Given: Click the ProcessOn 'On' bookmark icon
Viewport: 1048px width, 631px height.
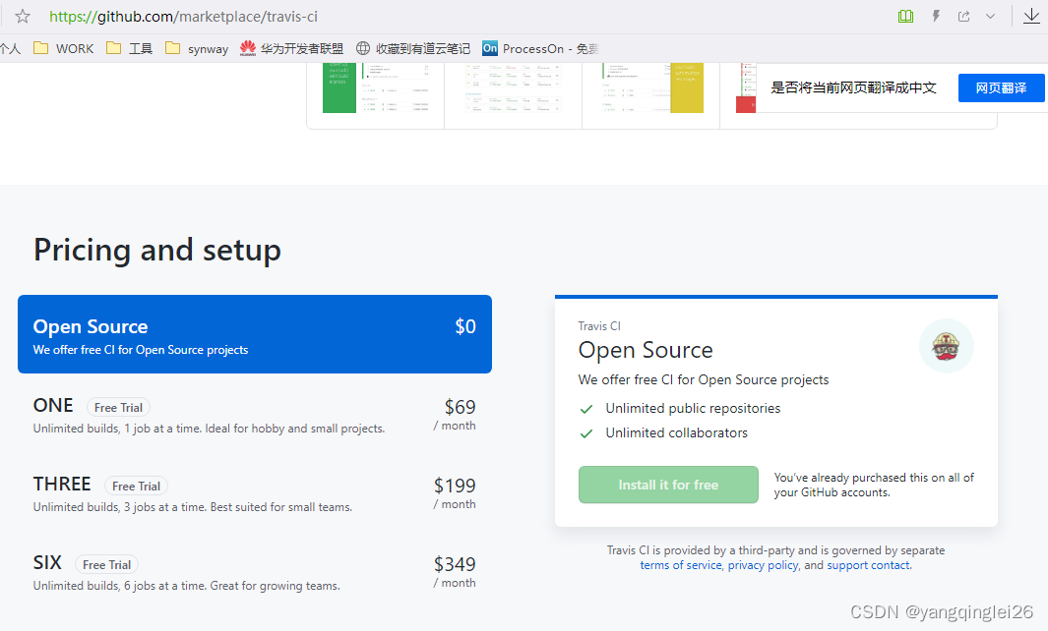Looking at the screenshot, I should pos(490,48).
